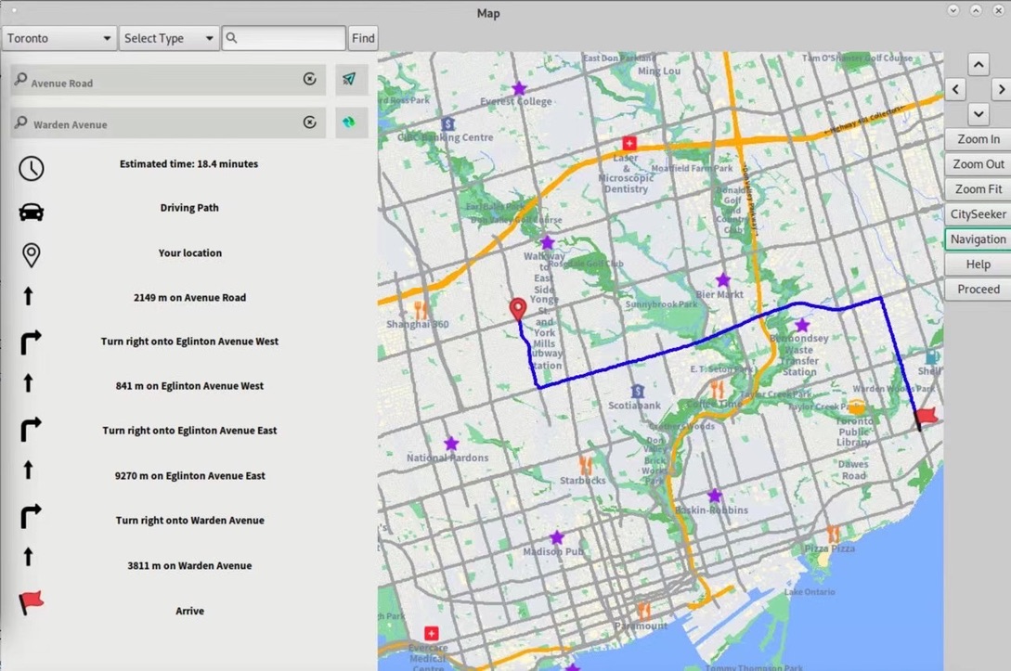Pan the map left with the left arrow
1011x671 pixels.
956,90
